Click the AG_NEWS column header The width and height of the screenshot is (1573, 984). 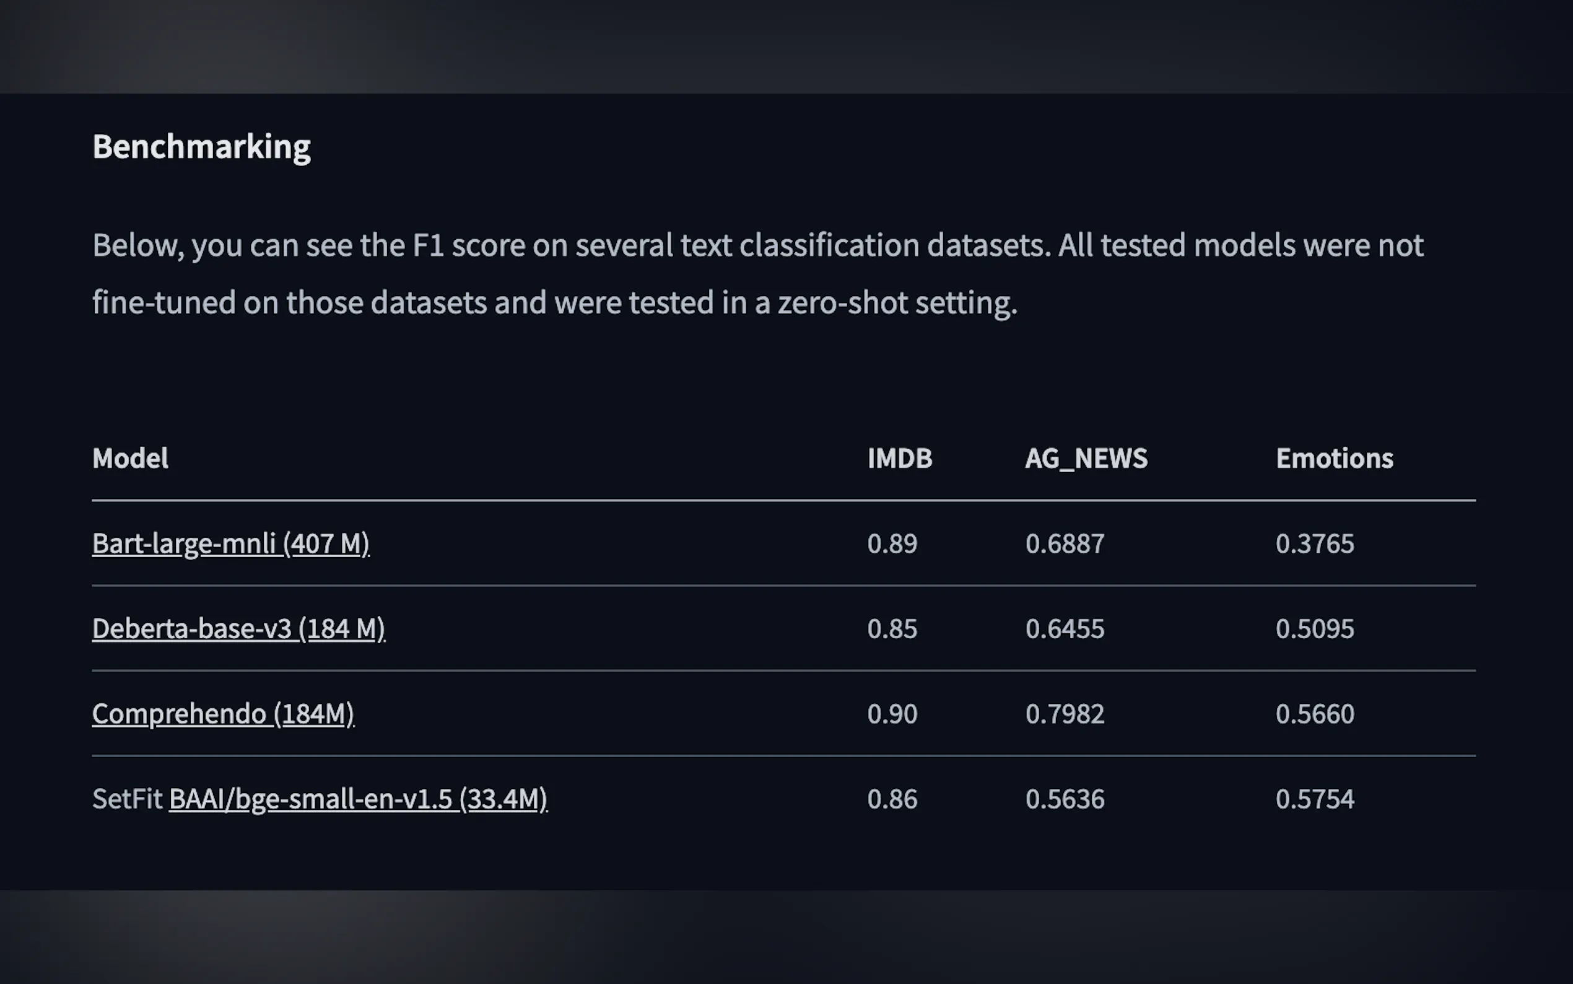[1087, 458]
